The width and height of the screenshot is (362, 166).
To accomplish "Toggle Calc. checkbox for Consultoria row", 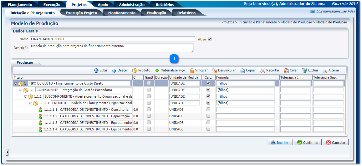I will [x=208, y=110].
